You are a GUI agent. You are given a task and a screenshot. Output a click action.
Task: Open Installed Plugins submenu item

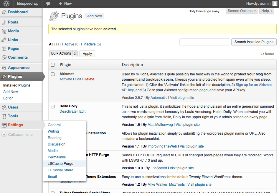(x=17, y=85)
